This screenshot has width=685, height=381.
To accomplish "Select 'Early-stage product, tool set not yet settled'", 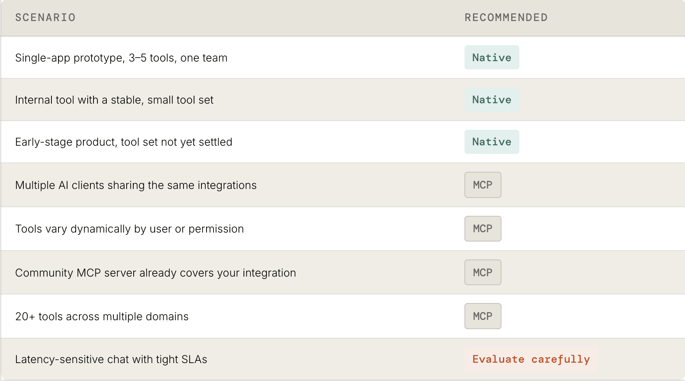I will (124, 142).
